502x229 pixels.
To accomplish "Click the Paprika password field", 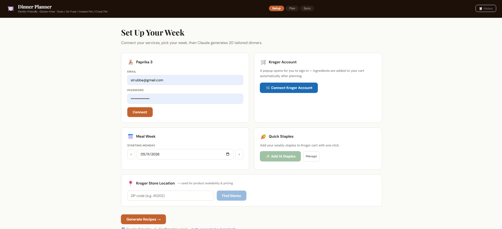I will pos(185,99).
